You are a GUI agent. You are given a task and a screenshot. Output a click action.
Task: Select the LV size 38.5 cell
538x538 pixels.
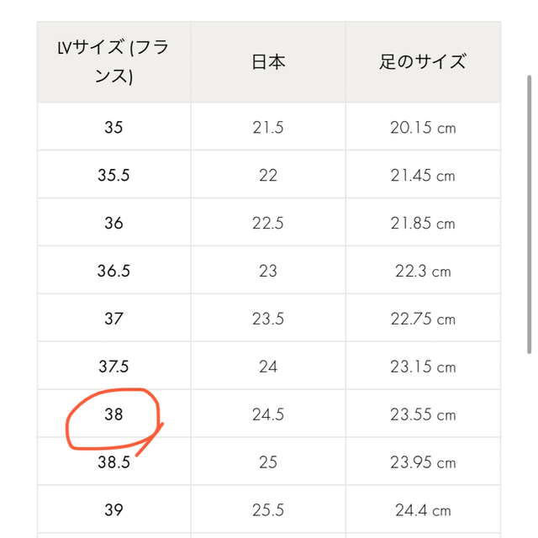[113, 462]
